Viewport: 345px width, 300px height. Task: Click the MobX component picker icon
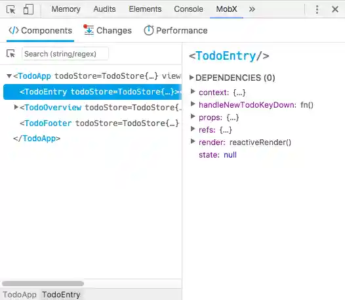point(10,54)
